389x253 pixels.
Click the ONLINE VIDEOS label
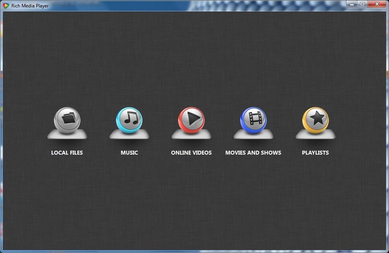(191, 153)
